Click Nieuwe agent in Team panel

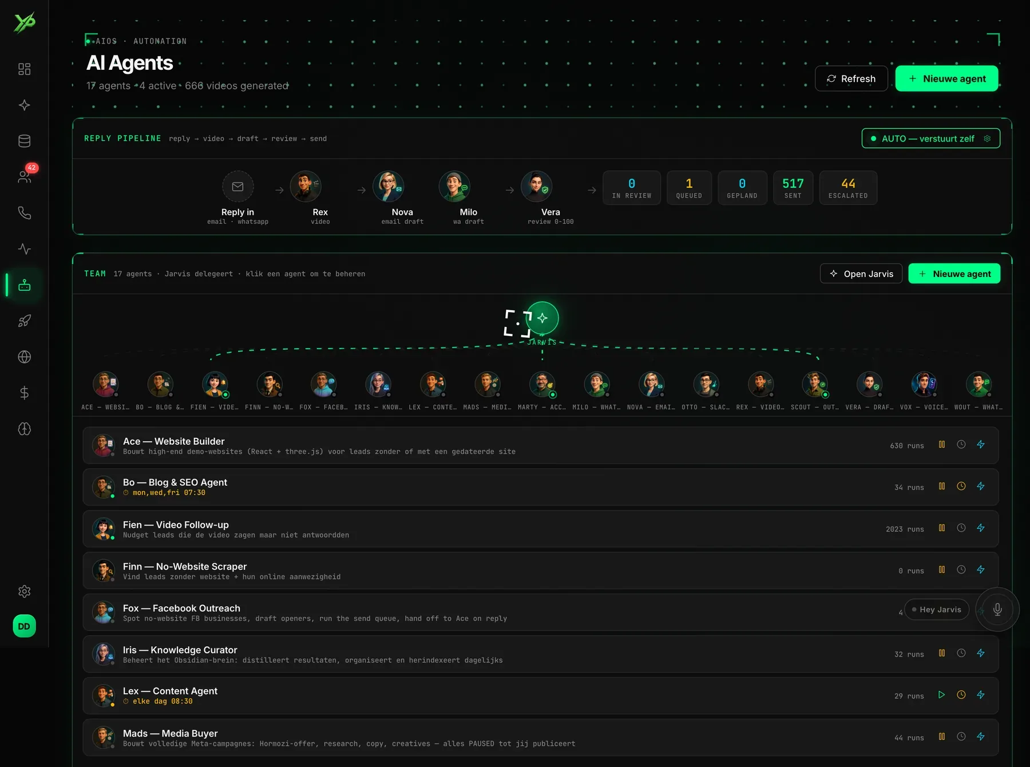(x=954, y=274)
